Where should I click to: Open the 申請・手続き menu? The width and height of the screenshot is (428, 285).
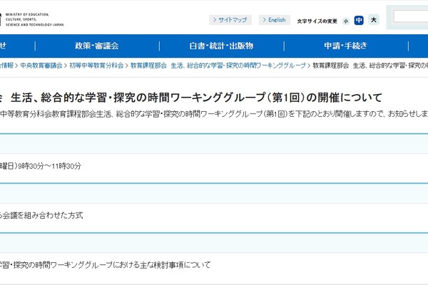tap(345, 46)
